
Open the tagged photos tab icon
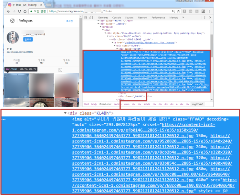60,70
